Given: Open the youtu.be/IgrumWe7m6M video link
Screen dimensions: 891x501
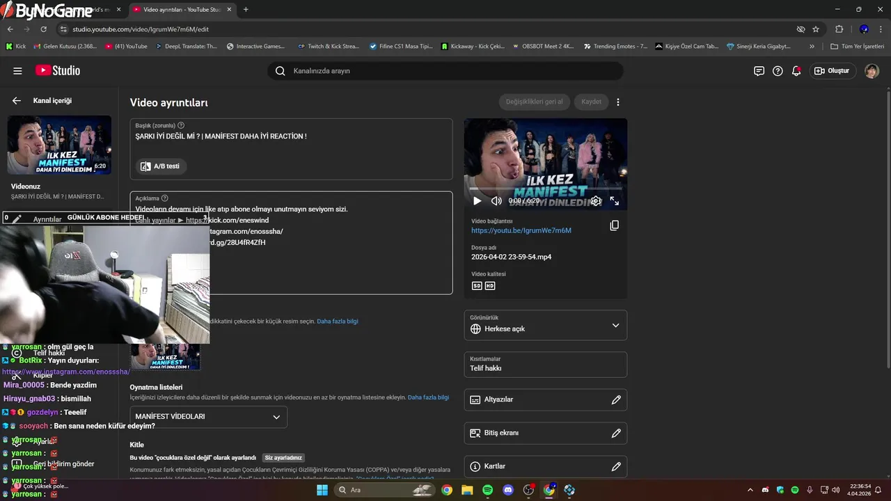Looking at the screenshot, I should [x=521, y=230].
